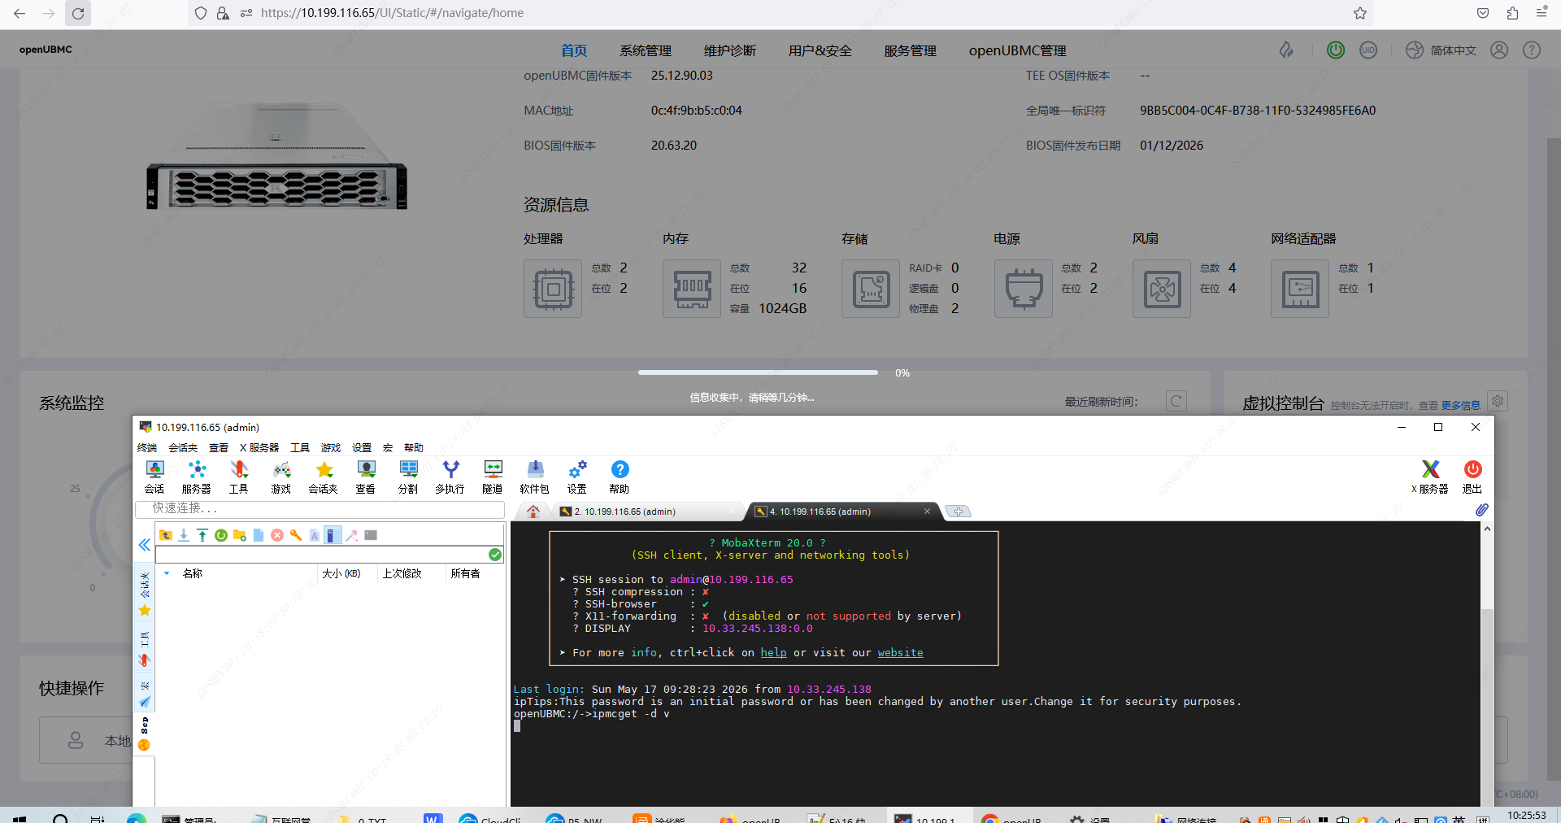Open the 终端 menu in MobaXterm

(147, 448)
